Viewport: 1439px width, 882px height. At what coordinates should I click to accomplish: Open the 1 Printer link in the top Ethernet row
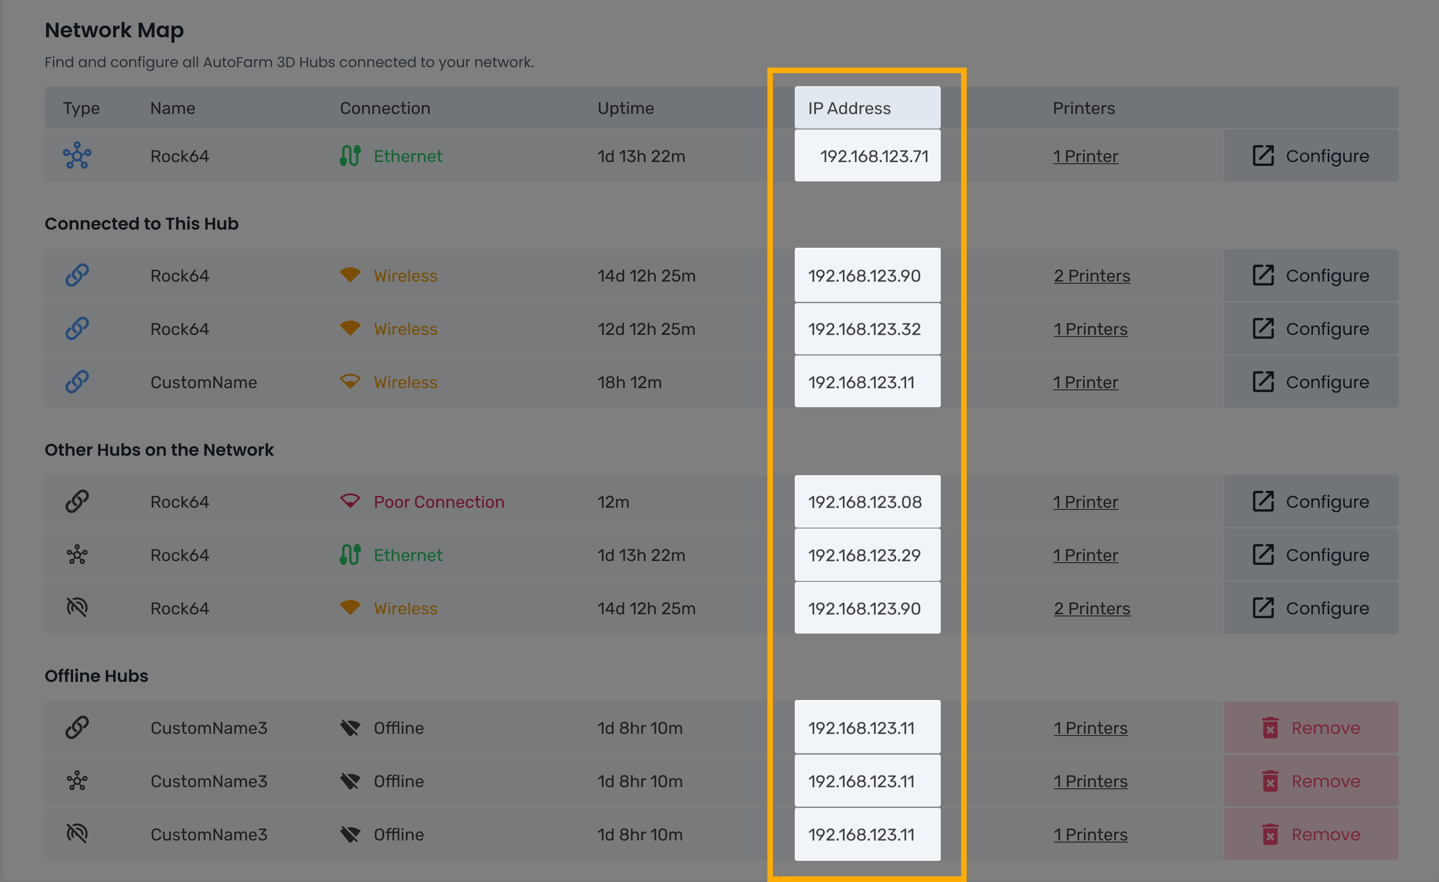1085,156
